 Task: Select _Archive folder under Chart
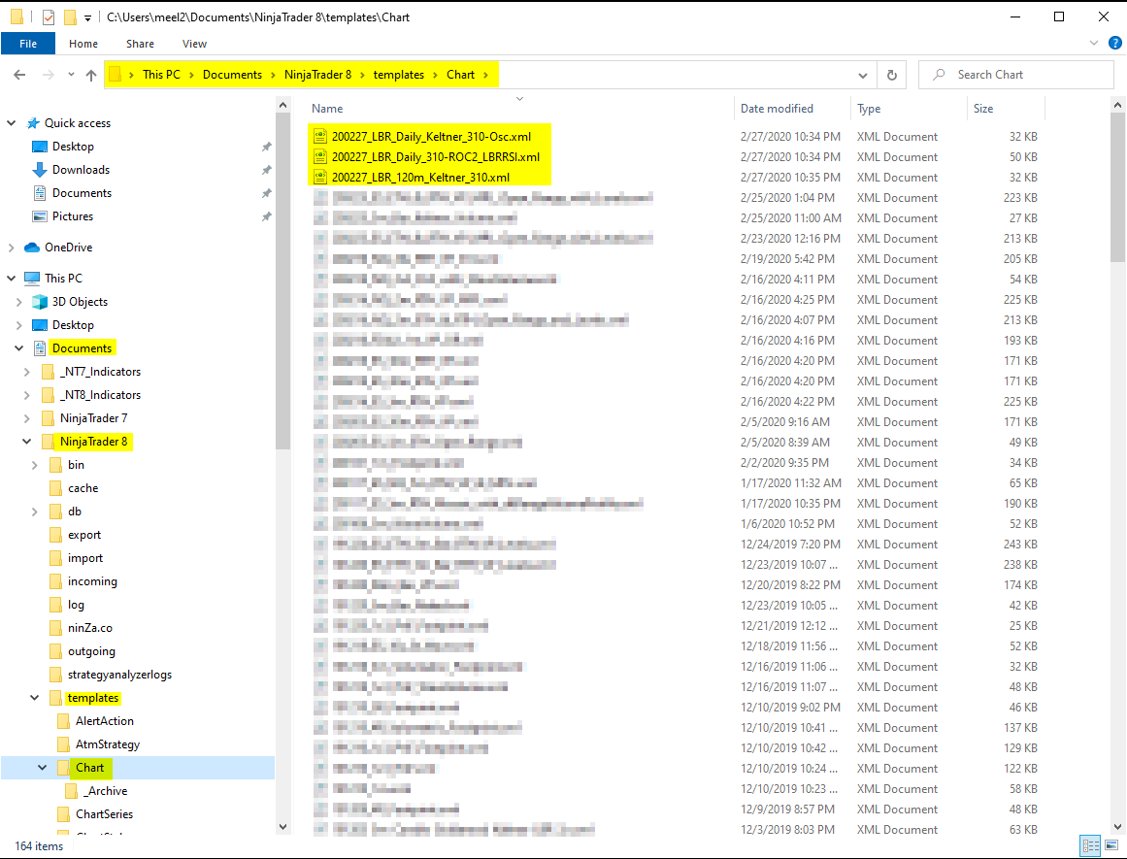pos(105,791)
